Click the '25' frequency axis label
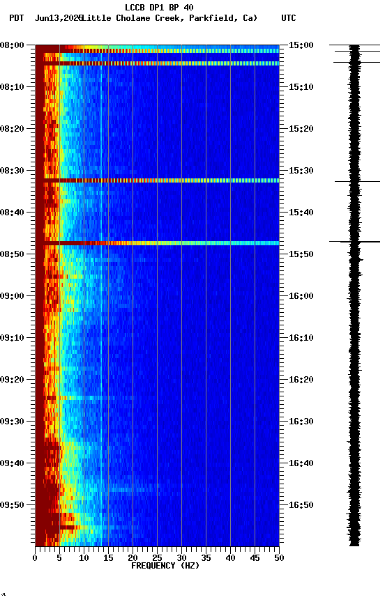The width and height of the screenshot is (385, 602). 157,558
